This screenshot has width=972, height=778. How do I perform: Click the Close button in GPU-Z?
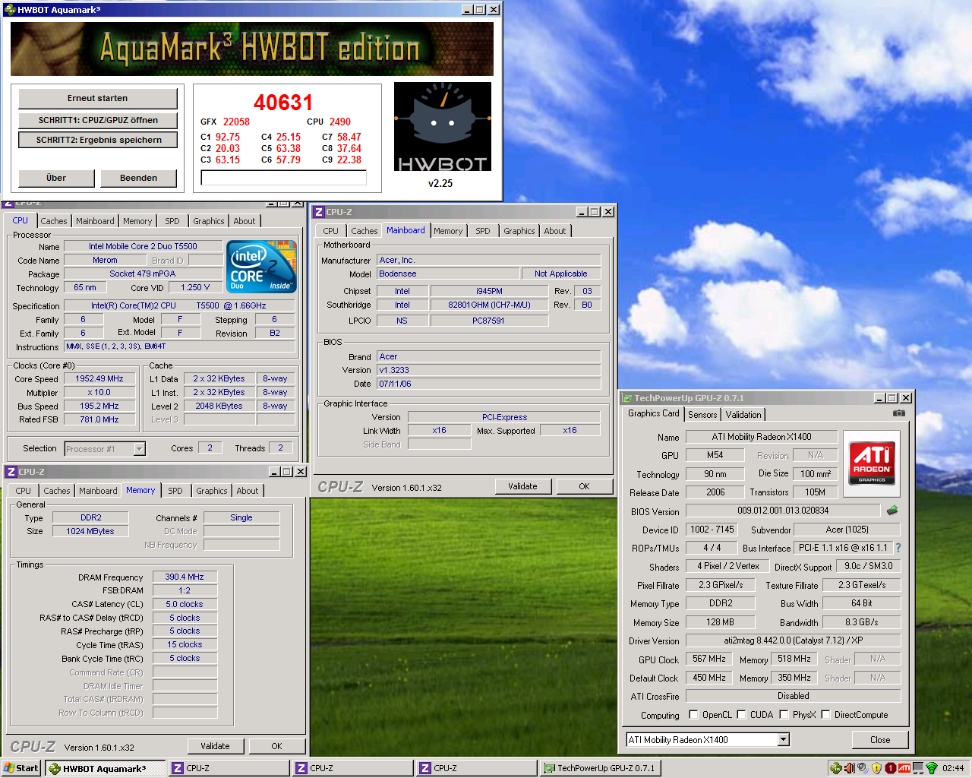(x=880, y=740)
